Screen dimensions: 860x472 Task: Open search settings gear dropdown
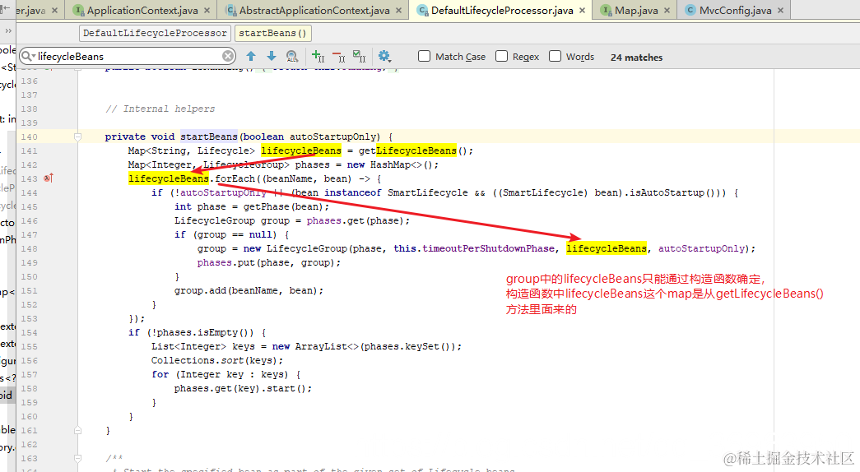pyautogui.click(x=384, y=56)
